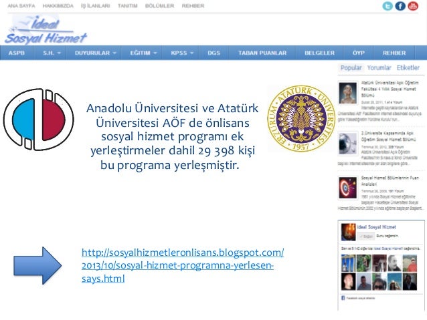The image size is (427, 320).
Task: Switch to the Etiketler tab
Action: click(x=408, y=67)
